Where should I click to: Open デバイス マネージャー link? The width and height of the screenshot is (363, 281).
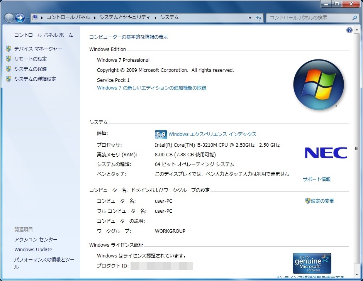point(38,49)
